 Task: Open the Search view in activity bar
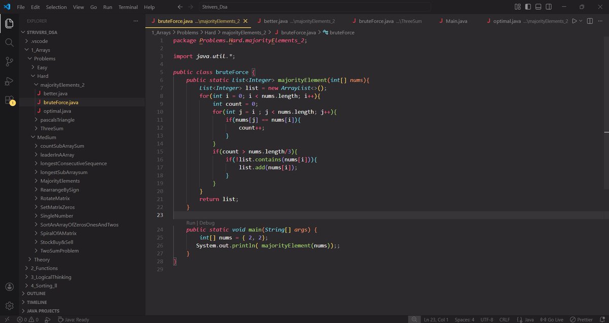point(9,43)
